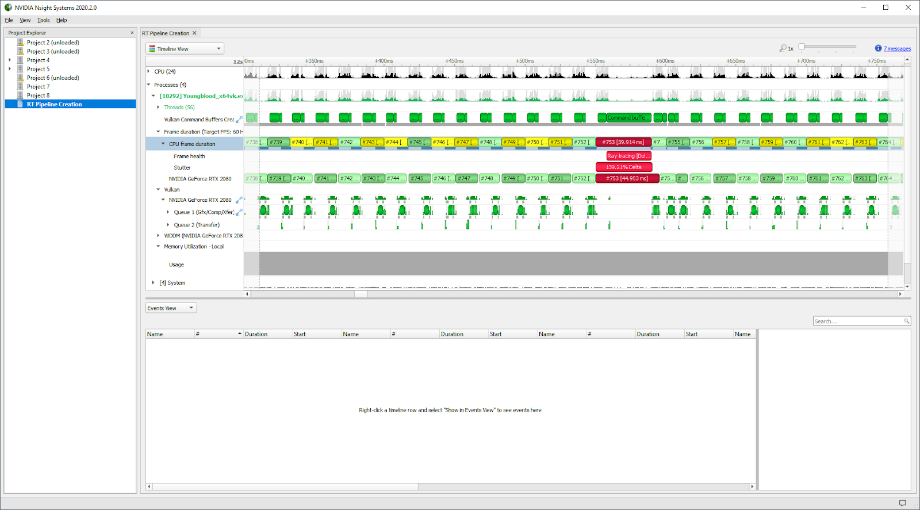Select GPU frame #753 [44.953 ms]
Viewport: 920px width, 510px height.
click(x=627, y=178)
